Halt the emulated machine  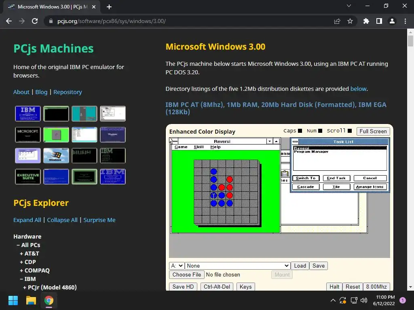(x=334, y=287)
